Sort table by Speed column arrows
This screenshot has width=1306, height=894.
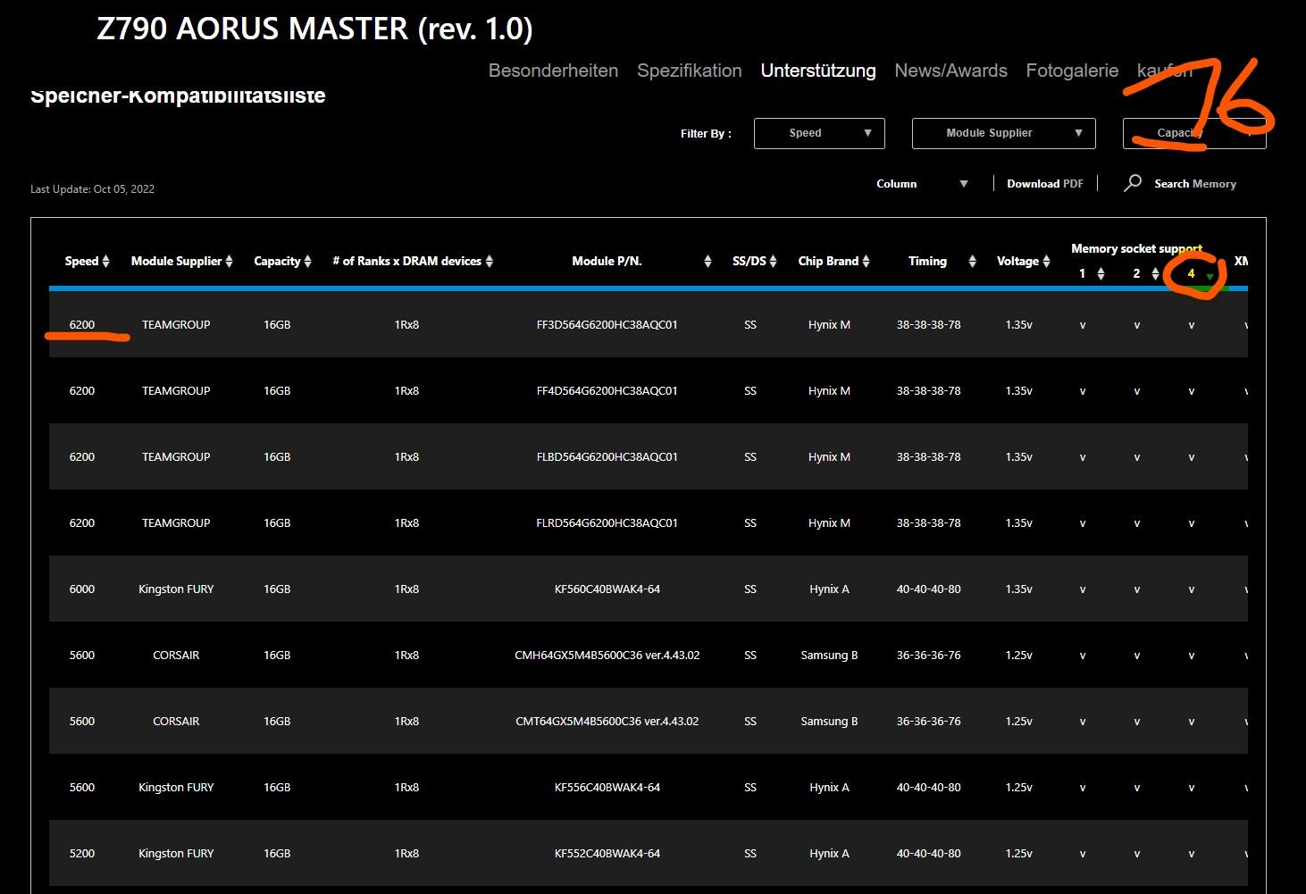click(x=105, y=262)
